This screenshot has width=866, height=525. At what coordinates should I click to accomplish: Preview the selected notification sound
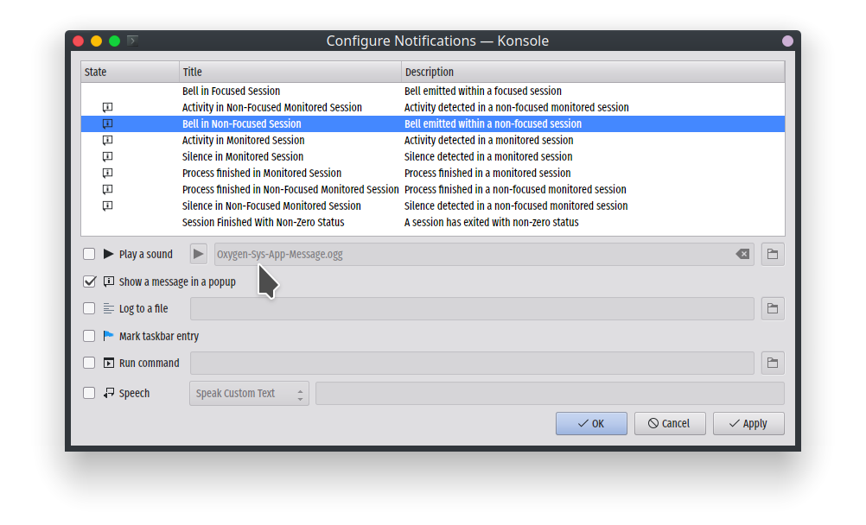(199, 254)
